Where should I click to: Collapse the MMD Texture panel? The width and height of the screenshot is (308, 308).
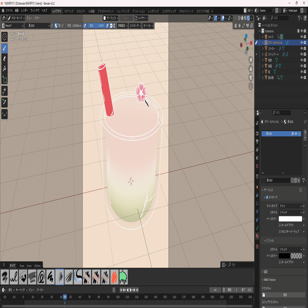269,280
